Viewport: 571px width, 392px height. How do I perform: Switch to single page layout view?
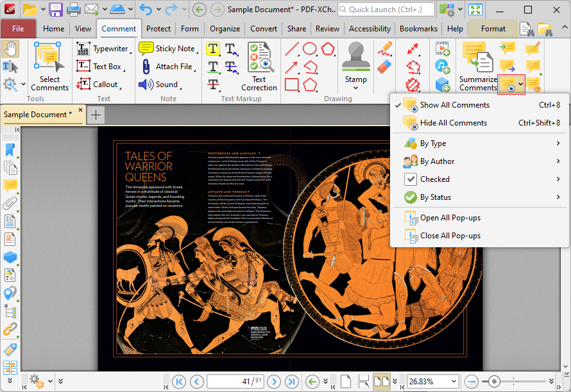tap(346, 382)
